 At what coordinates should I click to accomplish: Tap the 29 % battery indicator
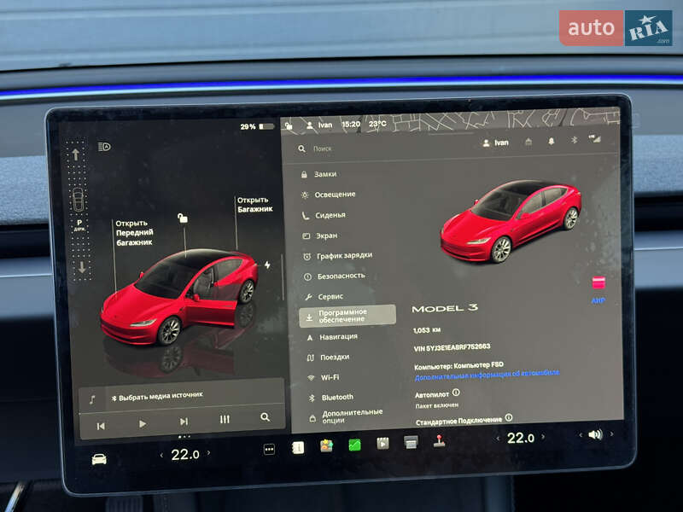(x=258, y=126)
